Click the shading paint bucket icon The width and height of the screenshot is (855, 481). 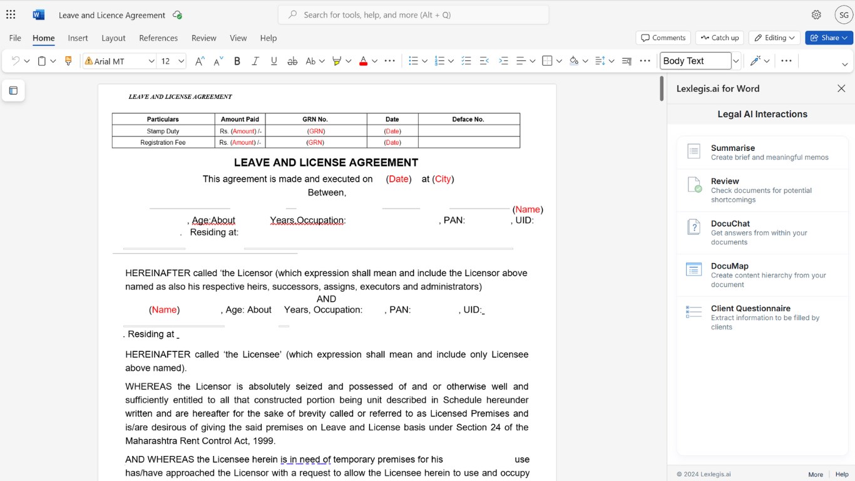pyautogui.click(x=574, y=61)
